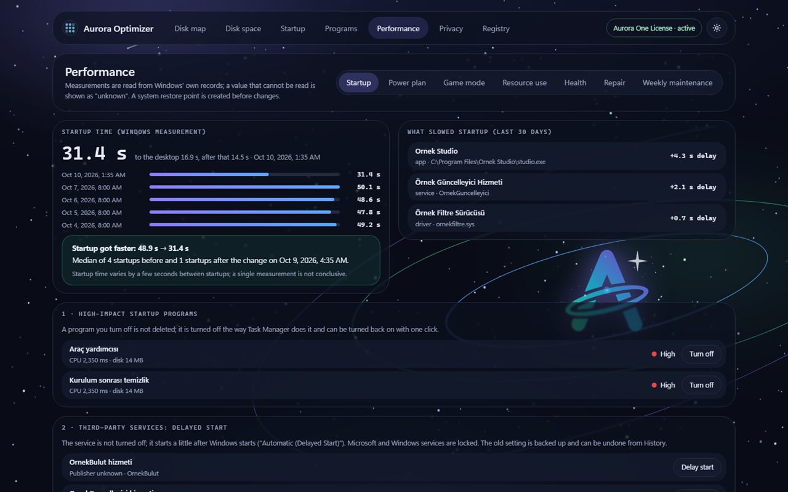Click the +4.3 s delay value
This screenshot has height=492, width=788.
(693, 156)
